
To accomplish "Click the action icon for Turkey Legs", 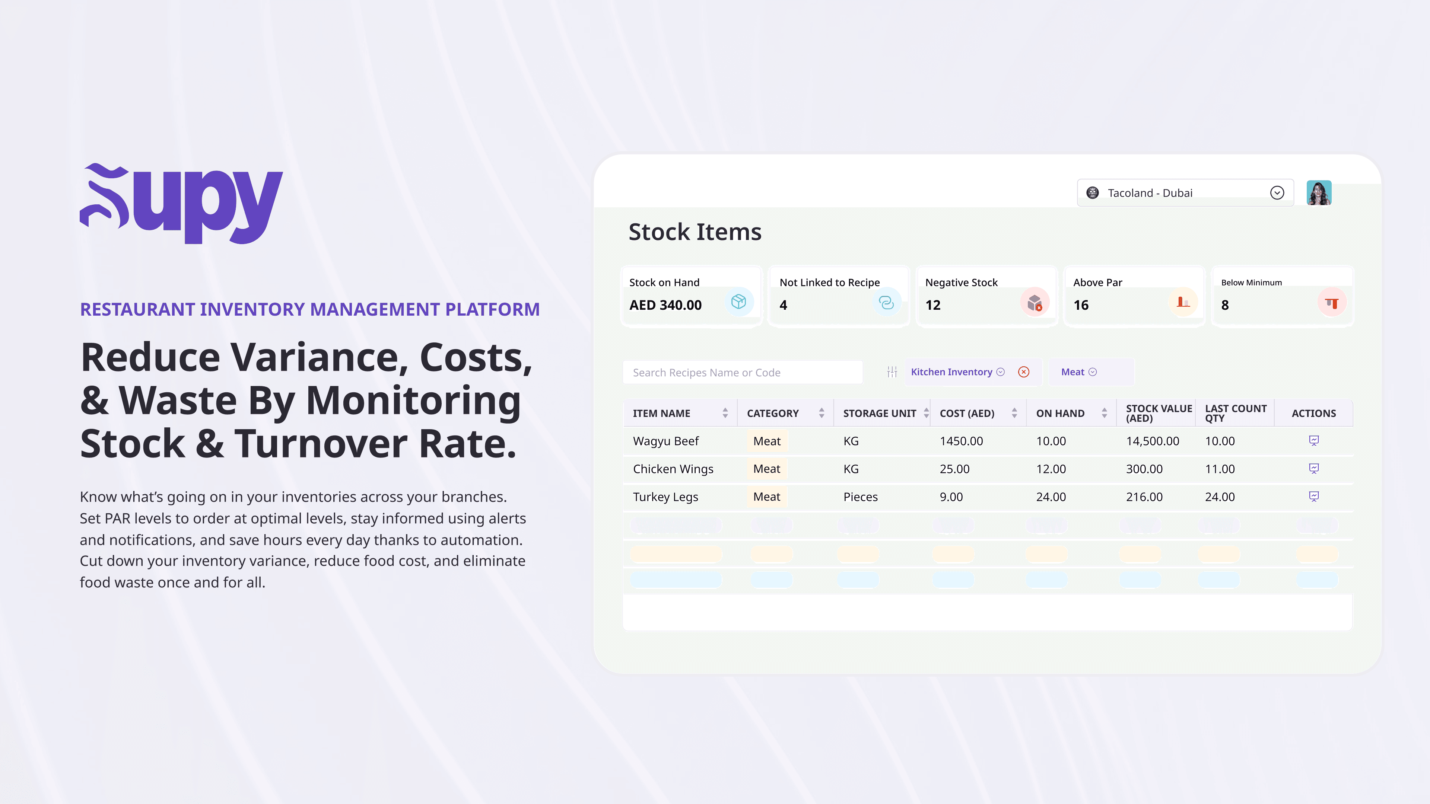I will tap(1313, 496).
